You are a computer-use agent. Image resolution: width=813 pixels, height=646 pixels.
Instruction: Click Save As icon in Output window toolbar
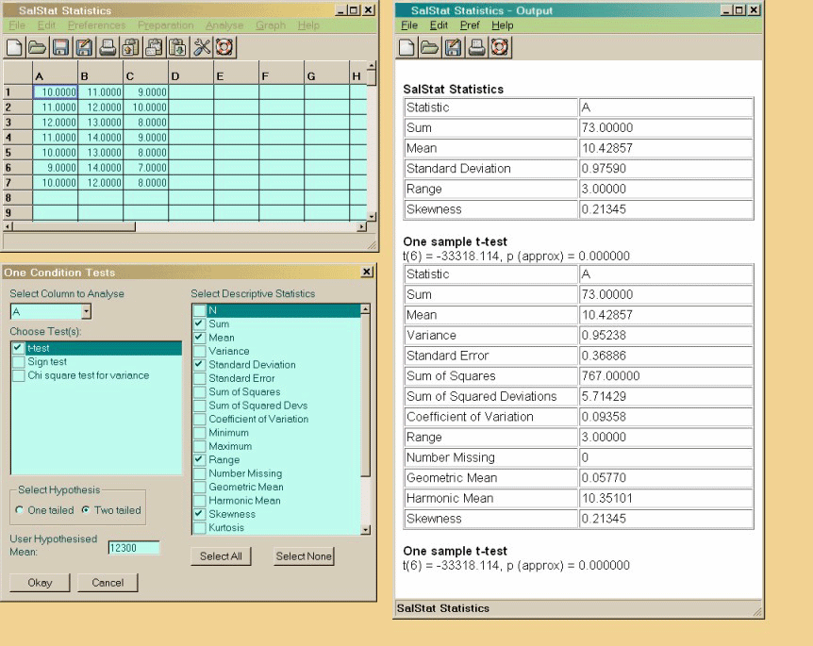453,47
